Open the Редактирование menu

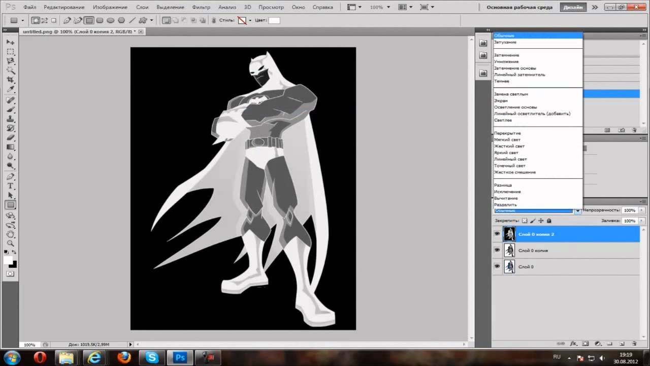[x=64, y=8]
